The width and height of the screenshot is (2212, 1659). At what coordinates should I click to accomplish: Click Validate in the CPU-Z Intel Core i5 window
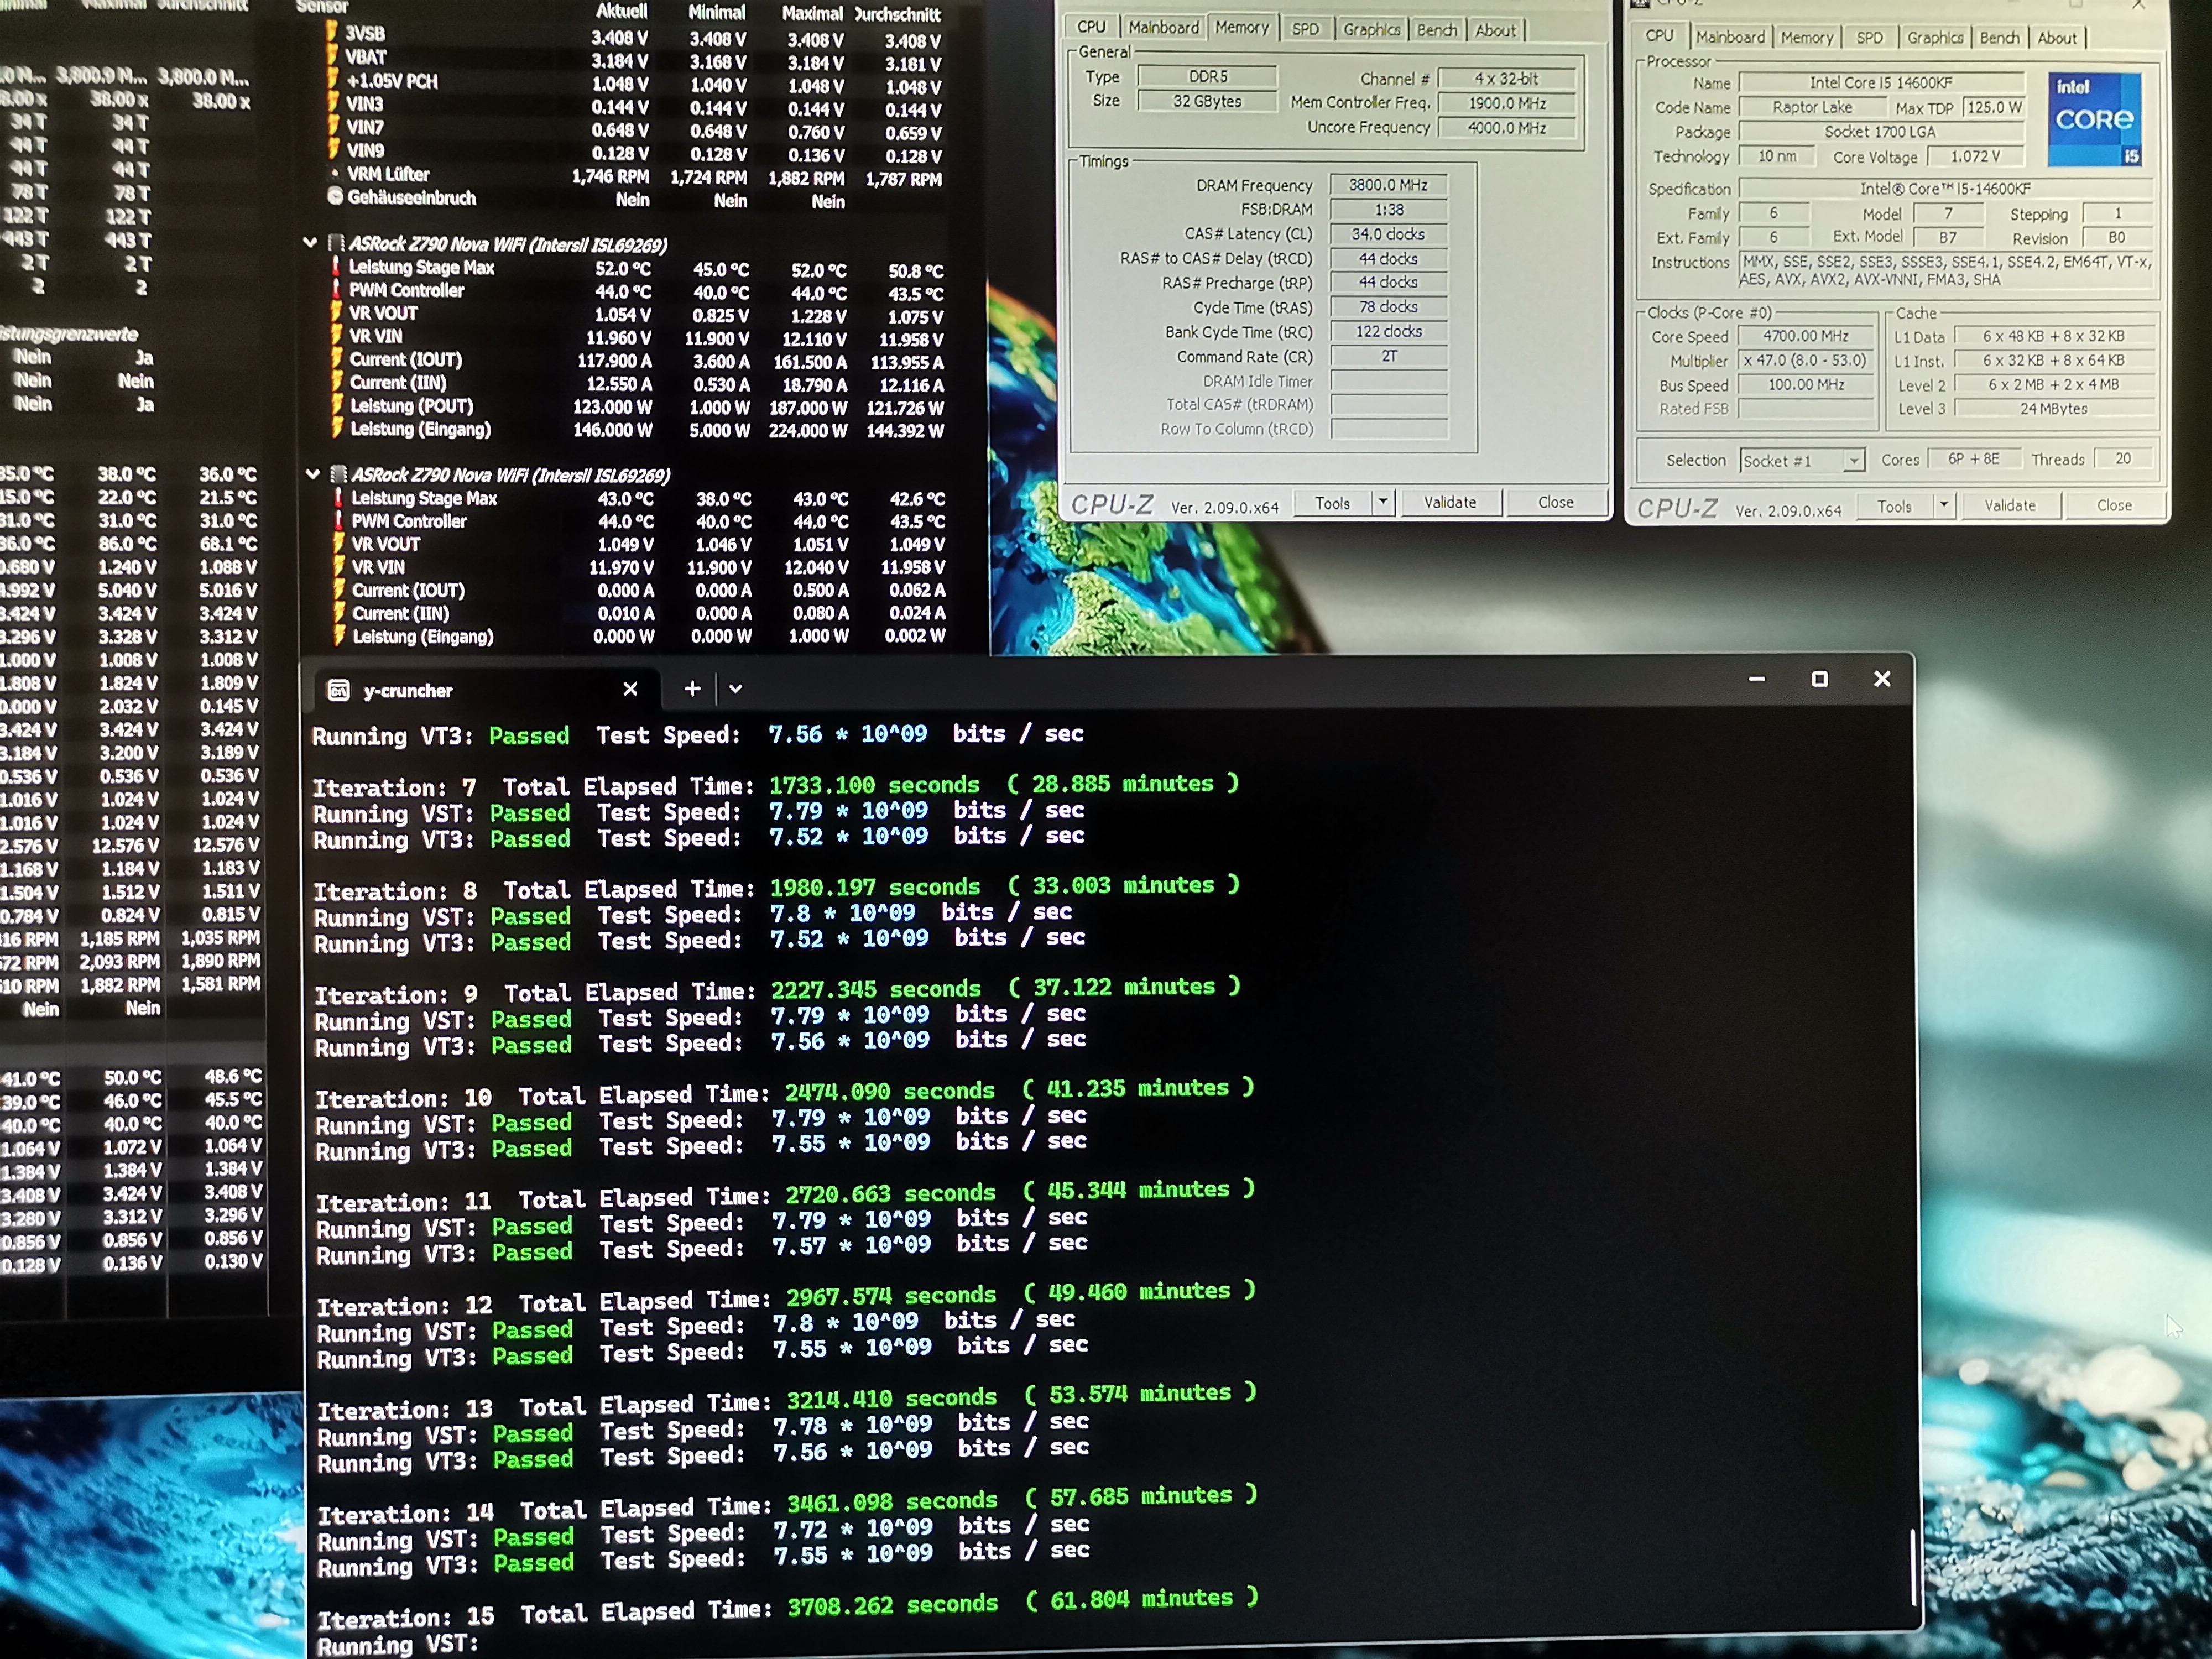[x=2009, y=505]
